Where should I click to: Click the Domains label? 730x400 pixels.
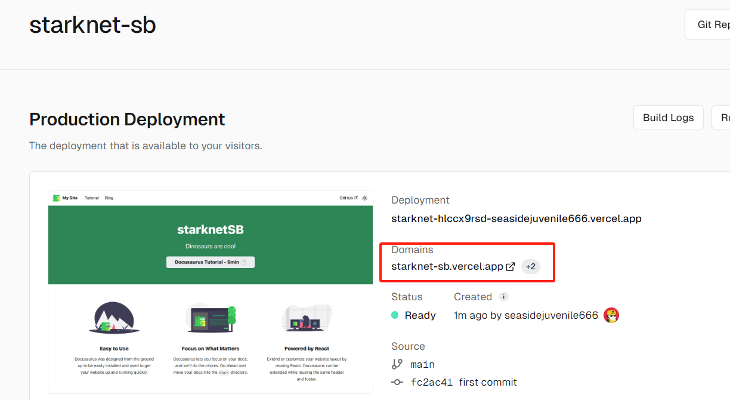(412, 250)
